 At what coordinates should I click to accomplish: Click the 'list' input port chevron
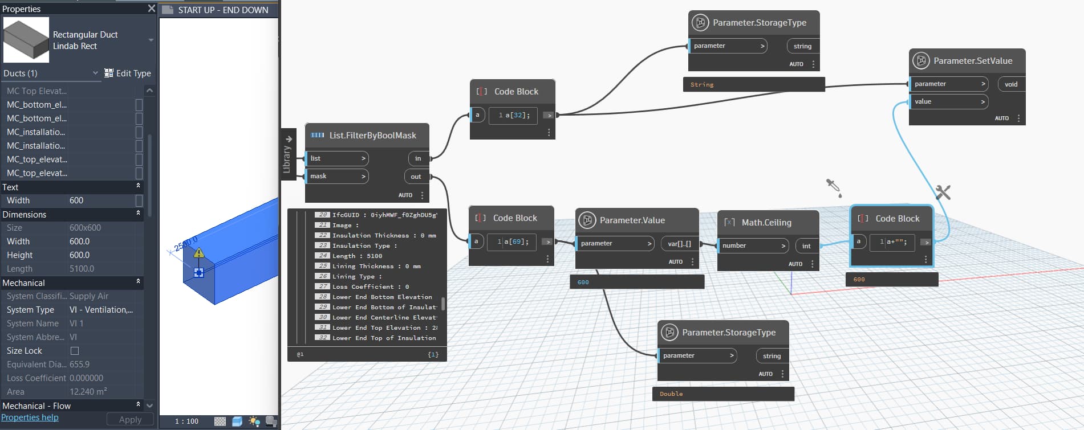pyautogui.click(x=363, y=158)
